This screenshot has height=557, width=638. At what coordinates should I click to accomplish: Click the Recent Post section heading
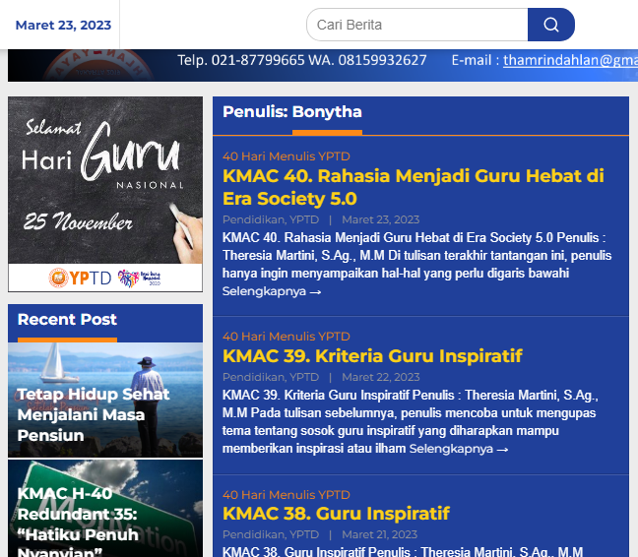(x=67, y=320)
